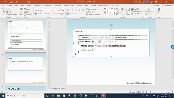
Task: Toggle Italic formatting
Action: click(x=38, y=14)
